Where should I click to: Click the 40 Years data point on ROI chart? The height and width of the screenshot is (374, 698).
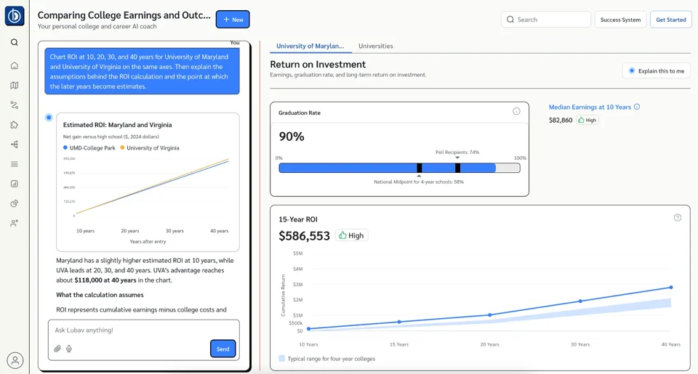pos(671,288)
